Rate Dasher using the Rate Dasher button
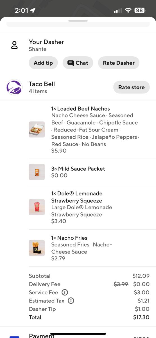This screenshot has height=338, width=156. tap(119, 63)
